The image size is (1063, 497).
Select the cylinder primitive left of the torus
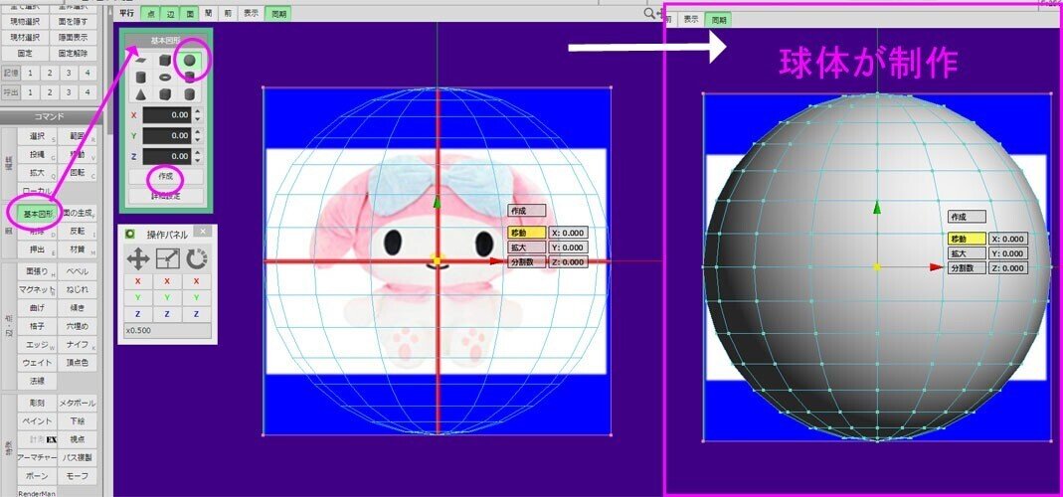click(x=139, y=77)
